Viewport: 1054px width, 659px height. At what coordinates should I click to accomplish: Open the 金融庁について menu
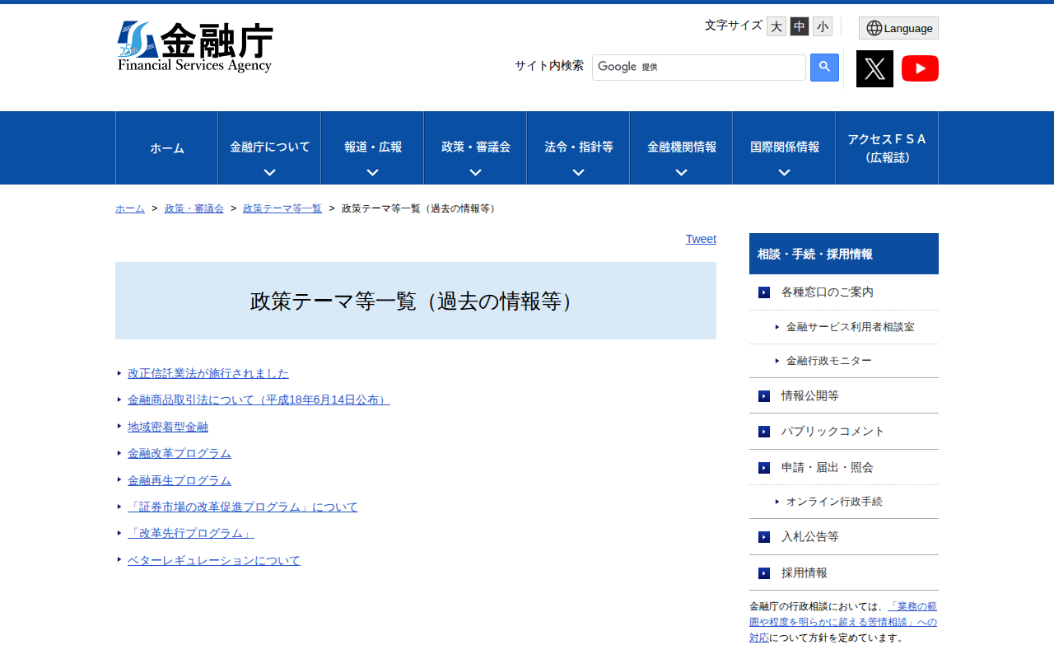[270, 147]
